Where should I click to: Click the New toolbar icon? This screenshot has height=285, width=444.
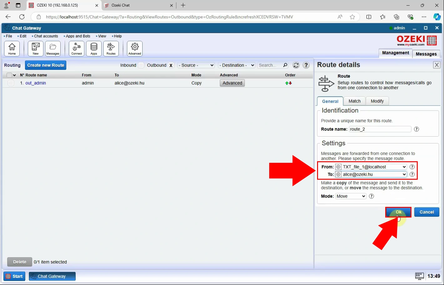(x=36, y=49)
